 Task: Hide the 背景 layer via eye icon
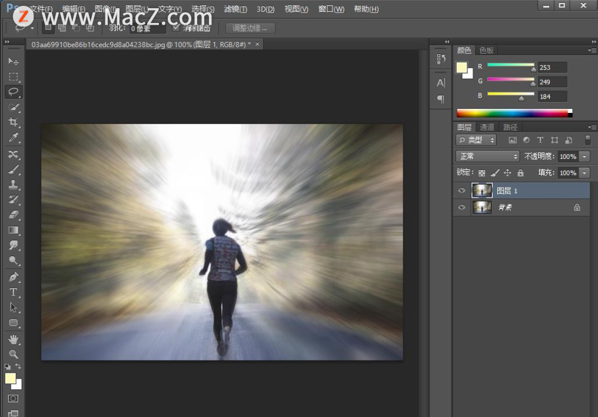pyautogui.click(x=461, y=208)
